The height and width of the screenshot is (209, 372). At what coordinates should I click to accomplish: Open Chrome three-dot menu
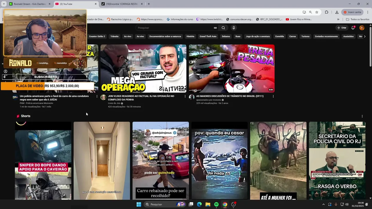pyautogui.click(x=368, y=12)
